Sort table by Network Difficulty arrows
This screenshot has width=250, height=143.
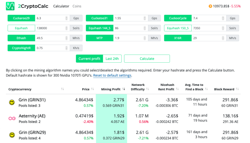point(148,89)
